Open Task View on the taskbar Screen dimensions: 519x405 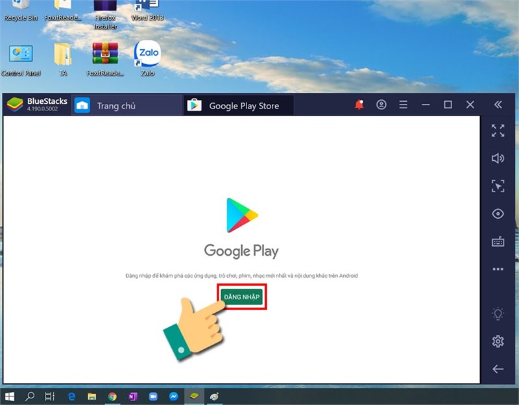pyautogui.click(x=49, y=397)
